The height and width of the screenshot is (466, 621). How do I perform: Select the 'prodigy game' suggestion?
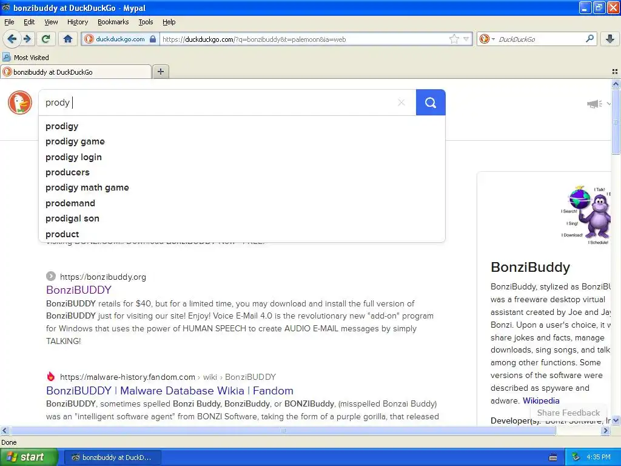[241, 141]
